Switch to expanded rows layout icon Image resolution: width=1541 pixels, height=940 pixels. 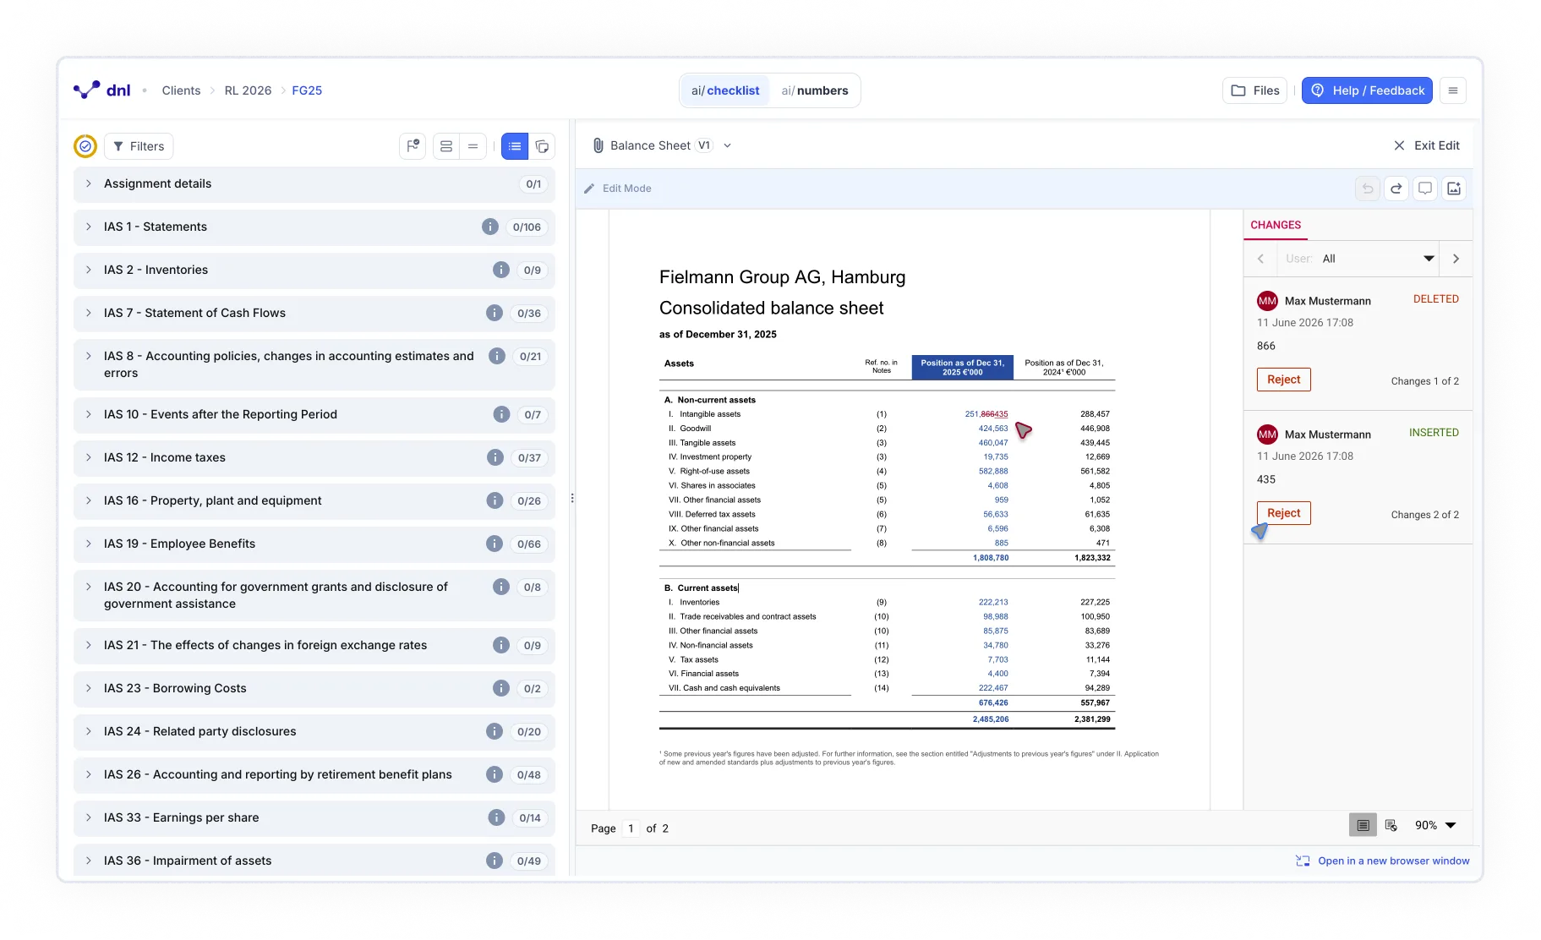point(446,146)
